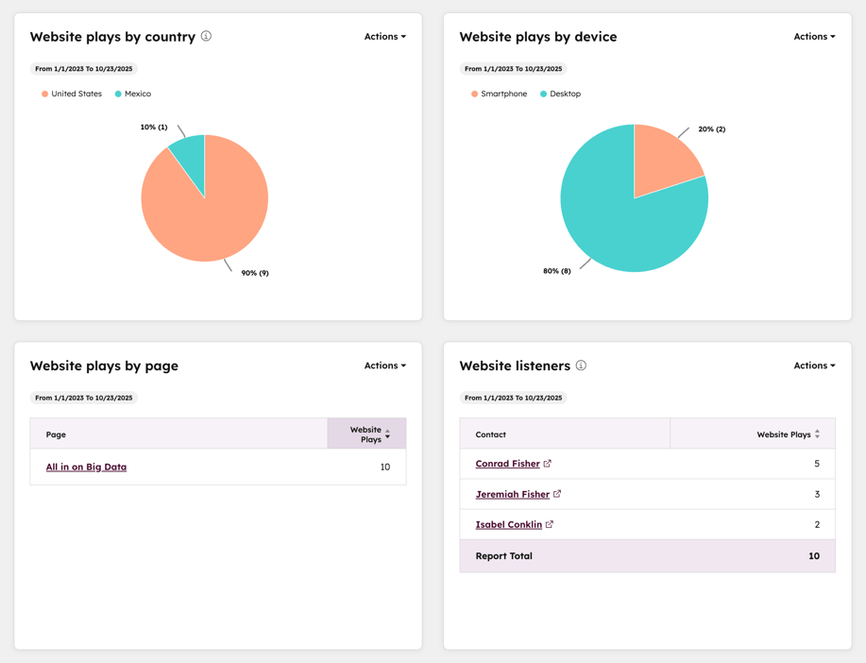Click the Contact column header in listeners table
This screenshot has width=866, height=663.
pyautogui.click(x=491, y=434)
